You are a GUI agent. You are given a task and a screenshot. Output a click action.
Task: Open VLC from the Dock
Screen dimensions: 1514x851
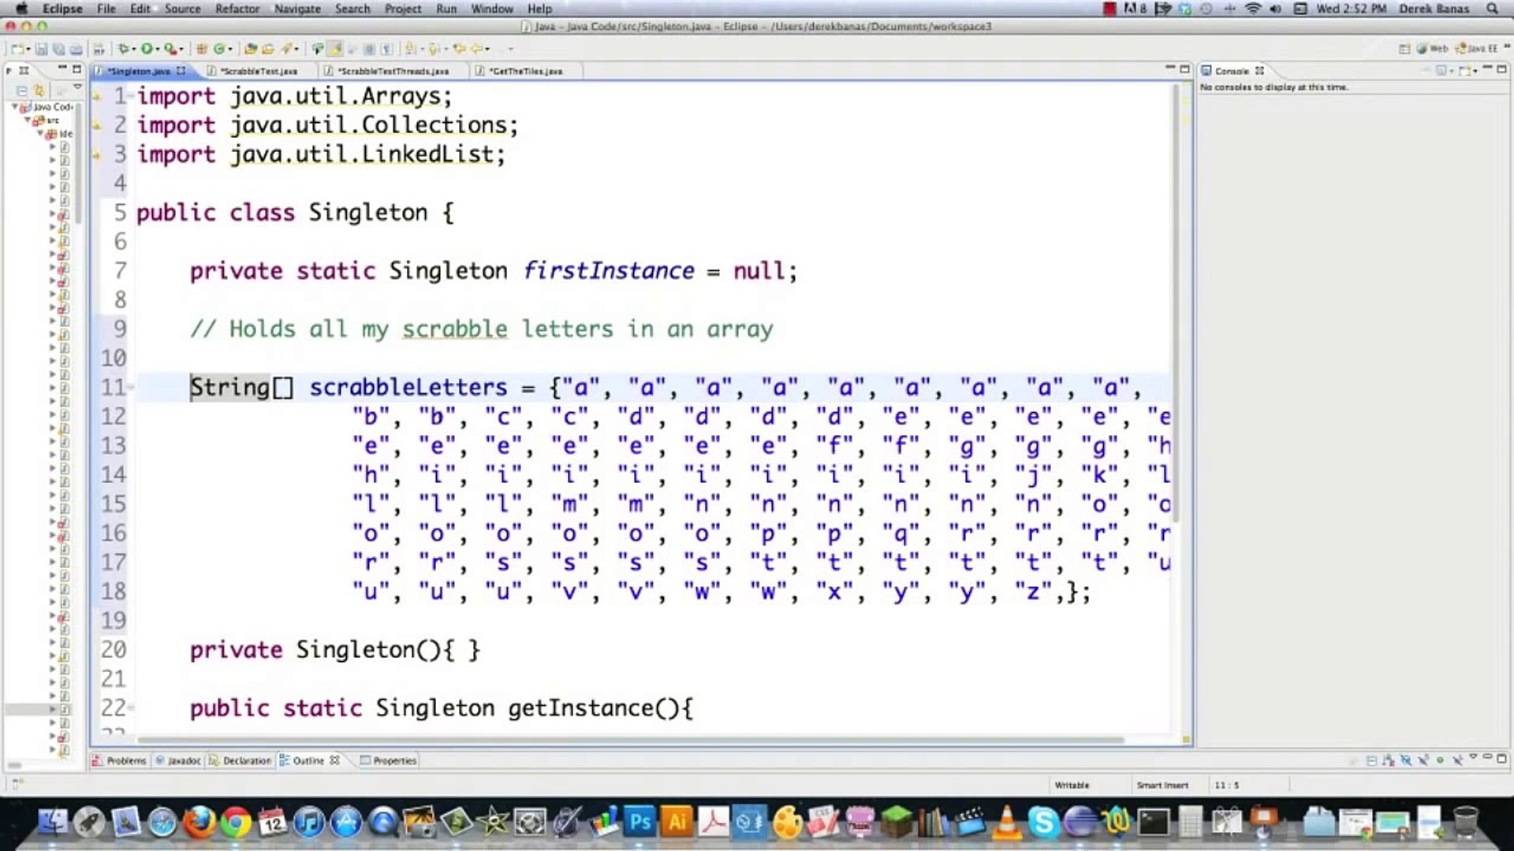coord(1006,823)
